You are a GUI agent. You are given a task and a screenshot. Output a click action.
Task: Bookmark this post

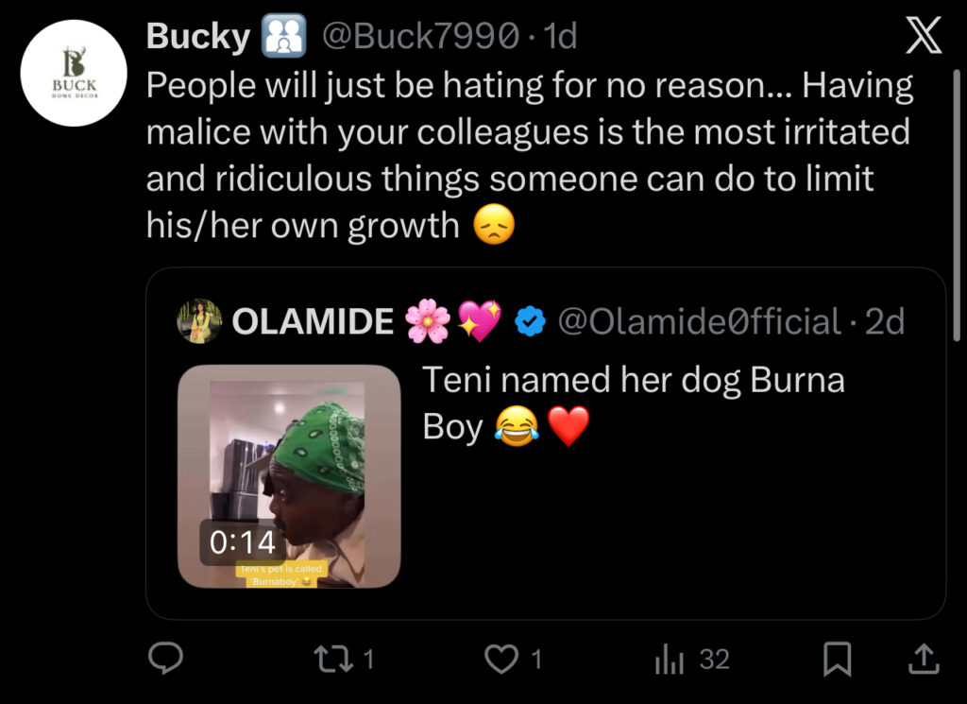tap(837, 659)
